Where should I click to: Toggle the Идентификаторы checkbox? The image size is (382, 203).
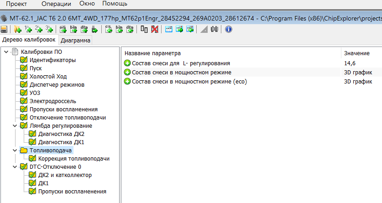[x=24, y=60]
